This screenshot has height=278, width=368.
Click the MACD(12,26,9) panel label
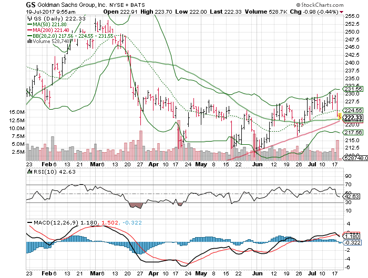[56, 222]
